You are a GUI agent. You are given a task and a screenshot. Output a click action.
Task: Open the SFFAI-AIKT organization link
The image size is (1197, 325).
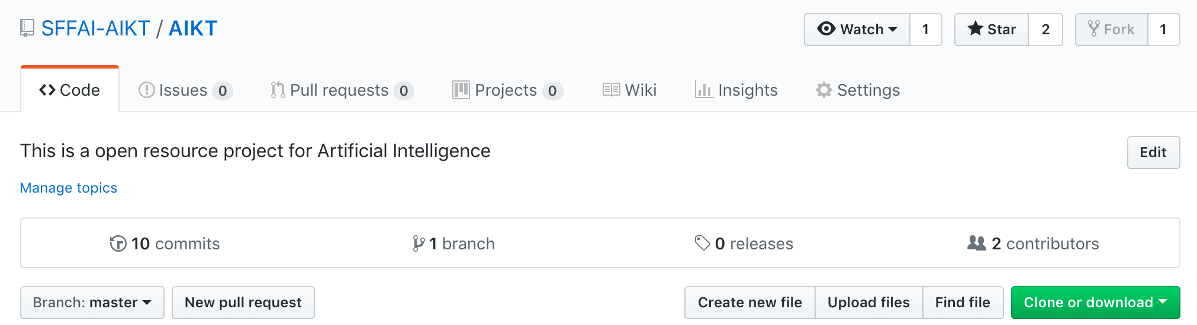[95, 28]
